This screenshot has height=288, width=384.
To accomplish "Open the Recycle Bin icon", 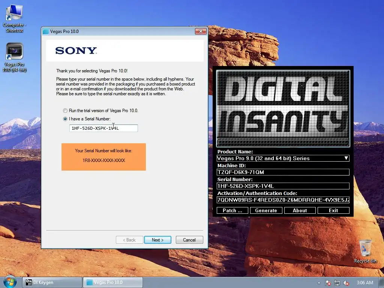I will click(365, 251).
